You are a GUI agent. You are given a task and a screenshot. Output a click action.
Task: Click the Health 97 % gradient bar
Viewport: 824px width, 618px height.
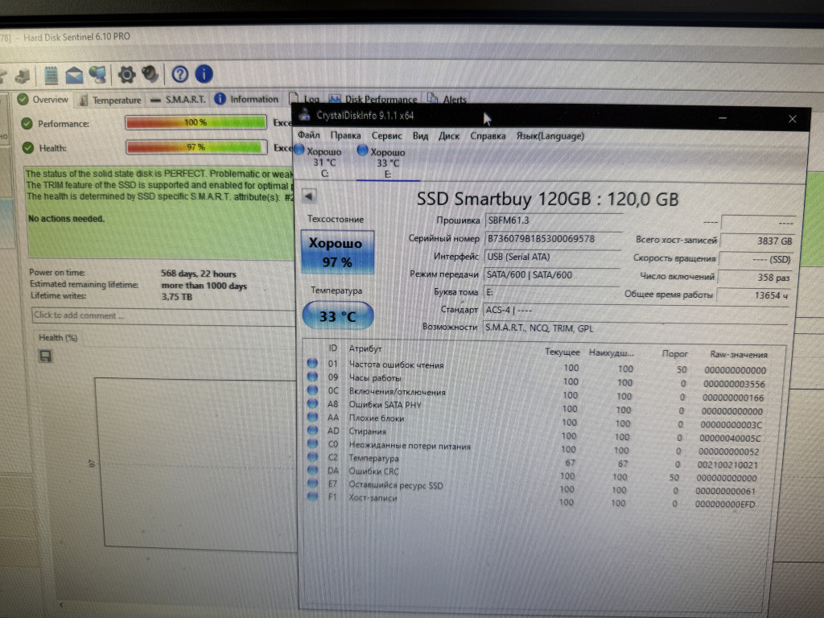coord(196,147)
